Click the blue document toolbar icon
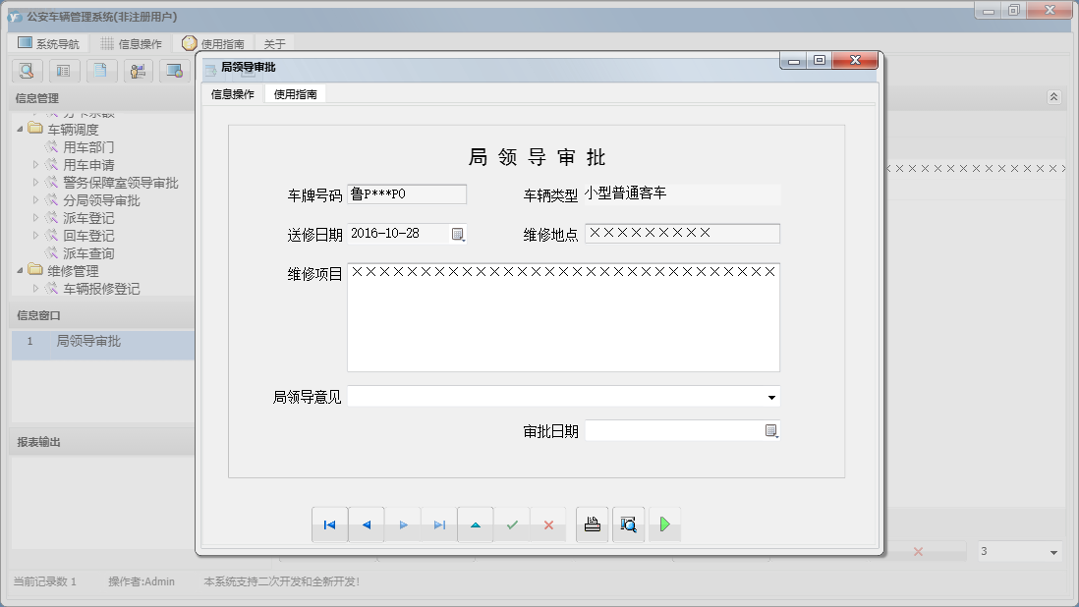Image resolution: width=1079 pixels, height=607 pixels. click(x=100, y=70)
